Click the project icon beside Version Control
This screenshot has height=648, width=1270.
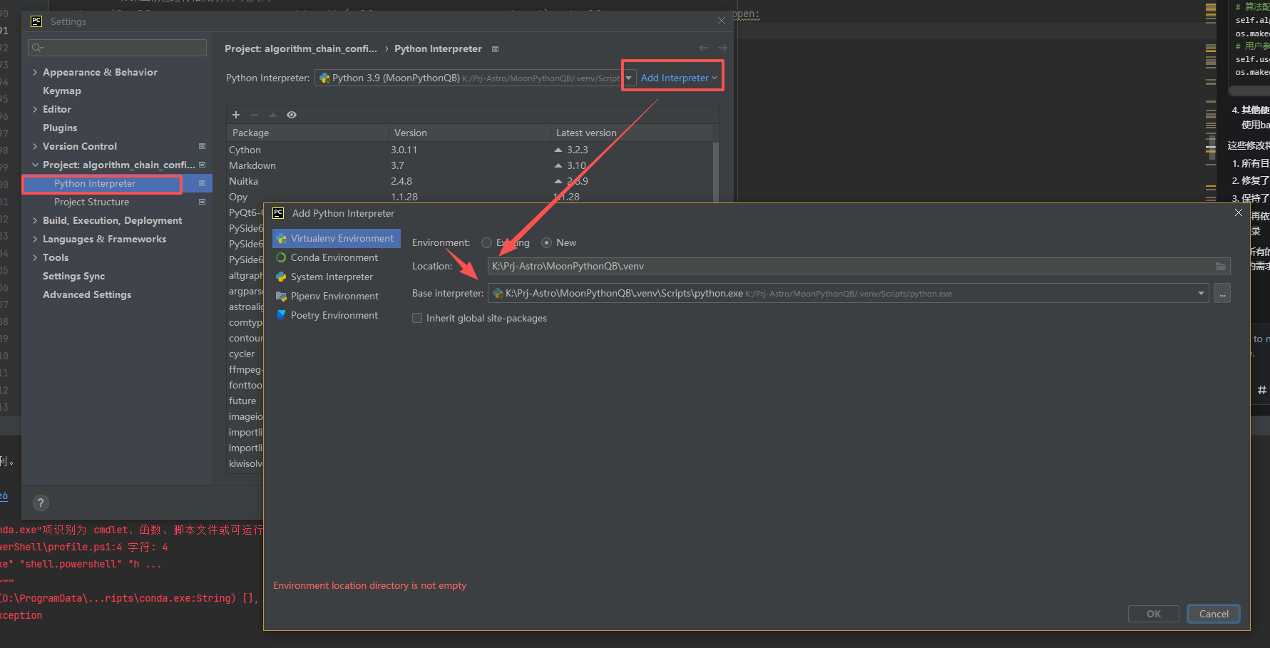click(x=202, y=146)
